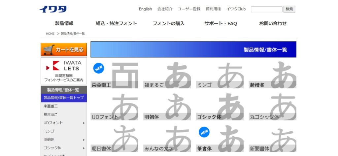
Task: Click 製品情報/書体一覧 sidebar header
Action: (x=64, y=90)
